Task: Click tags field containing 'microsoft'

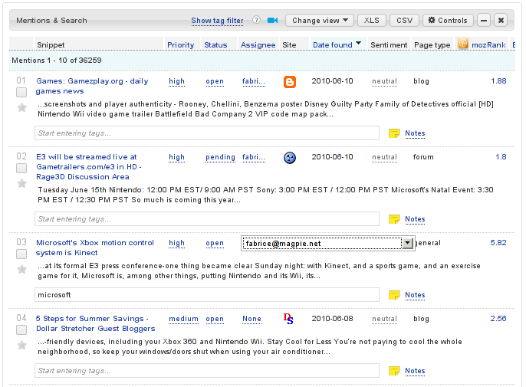Action: [207, 295]
